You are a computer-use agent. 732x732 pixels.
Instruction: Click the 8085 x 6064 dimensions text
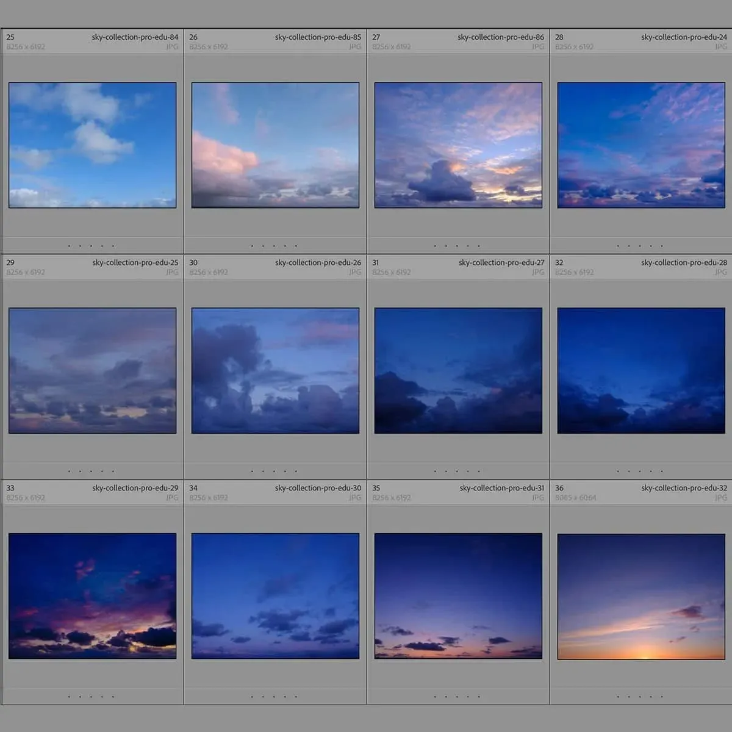pos(575,498)
